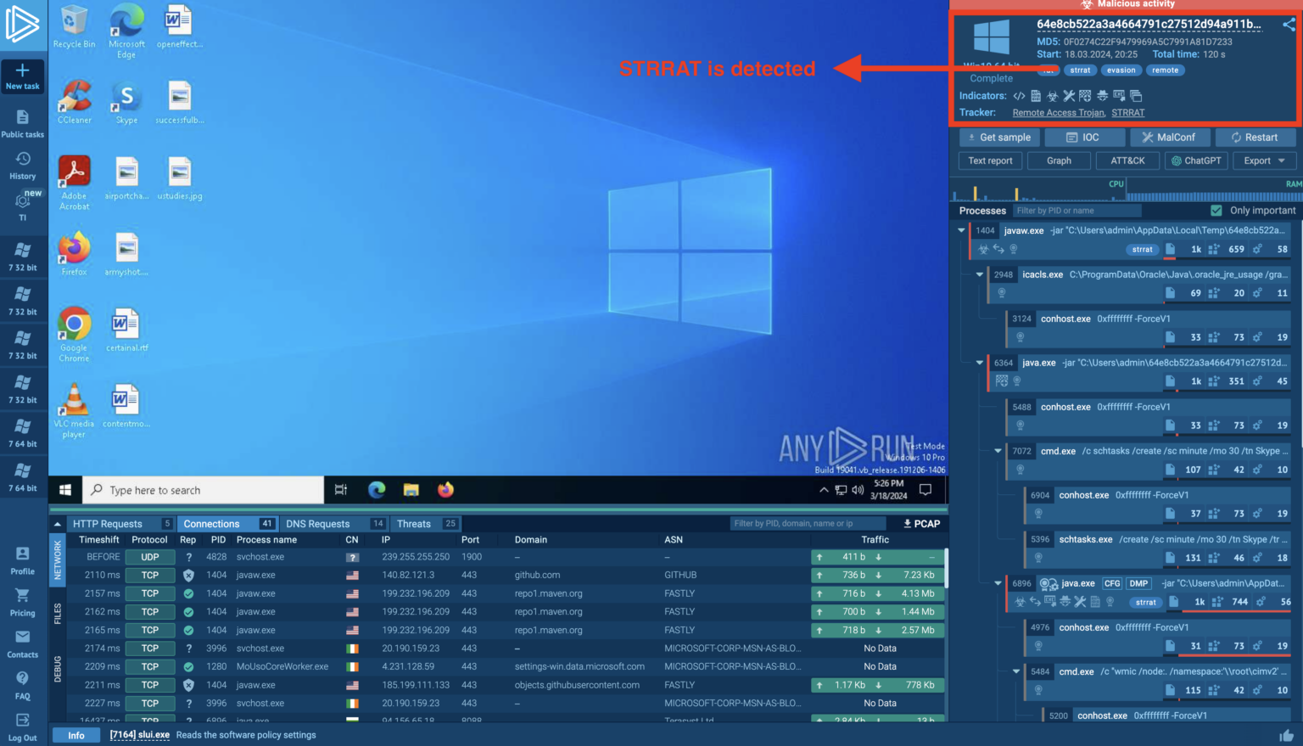Screen dimensions: 1303x746
Task: Open the Export dropdown
Action: tap(1264, 160)
